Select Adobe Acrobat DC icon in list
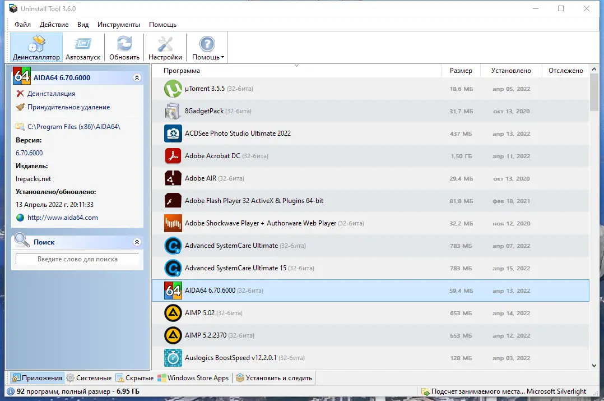 (173, 156)
